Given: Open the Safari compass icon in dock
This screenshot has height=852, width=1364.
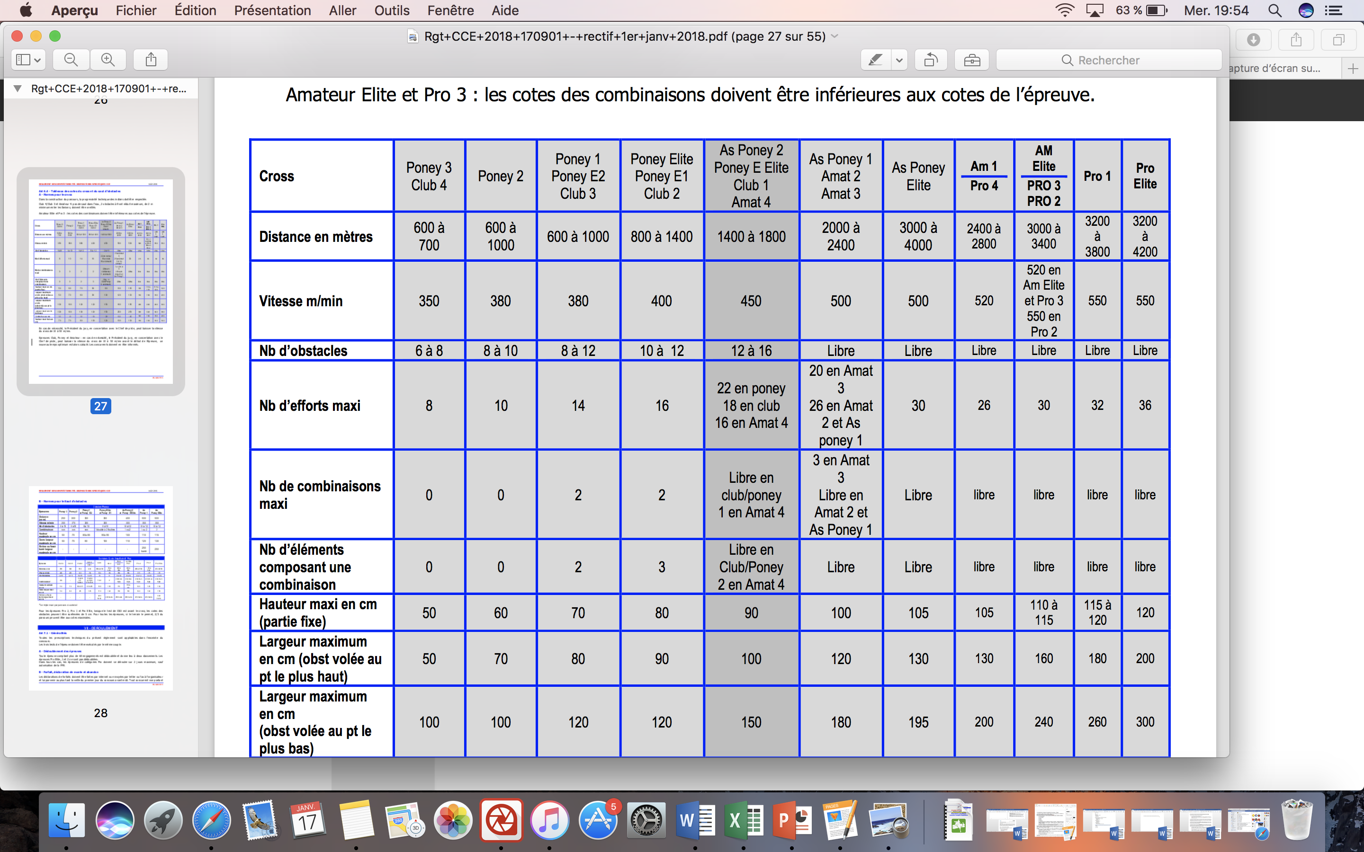Looking at the screenshot, I should click(x=211, y=820).
